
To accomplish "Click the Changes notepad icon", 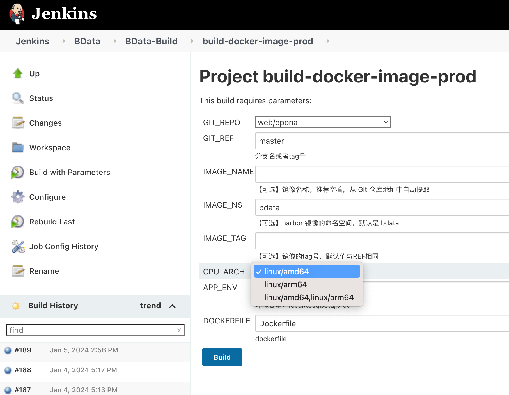I will tap(18, 123).
